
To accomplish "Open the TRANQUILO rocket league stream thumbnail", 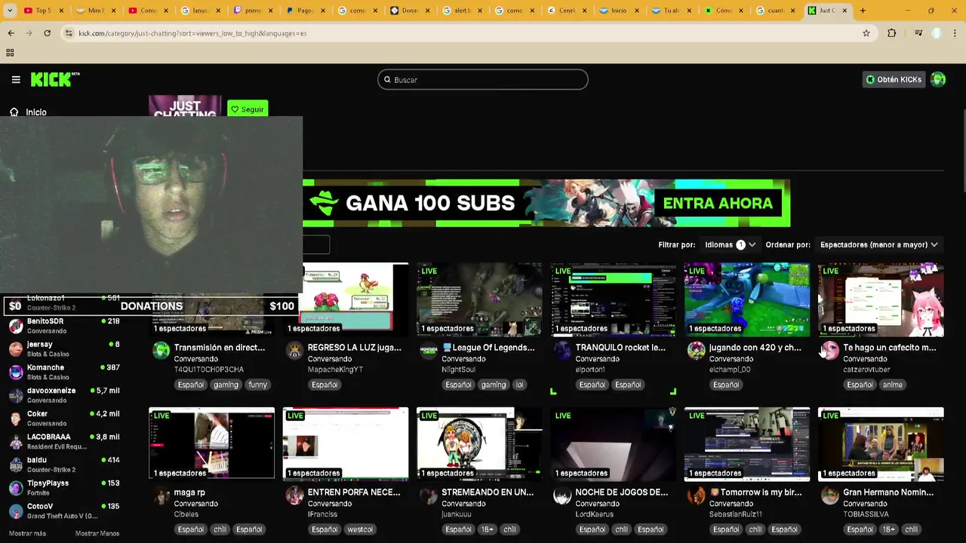I will (x=613, y=299).
